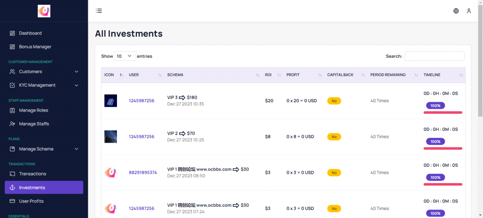Click the 100% progress badge for VIP 3
483x218 pixels.
tap(435, 105)
